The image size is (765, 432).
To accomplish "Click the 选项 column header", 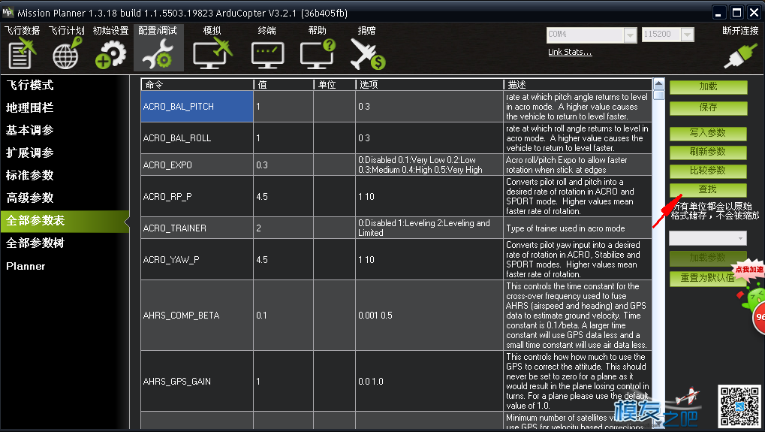I will click(430, 84).
